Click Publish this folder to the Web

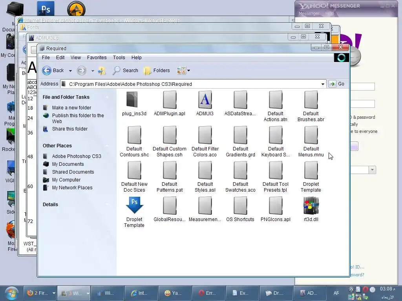[x=78, y=118]
